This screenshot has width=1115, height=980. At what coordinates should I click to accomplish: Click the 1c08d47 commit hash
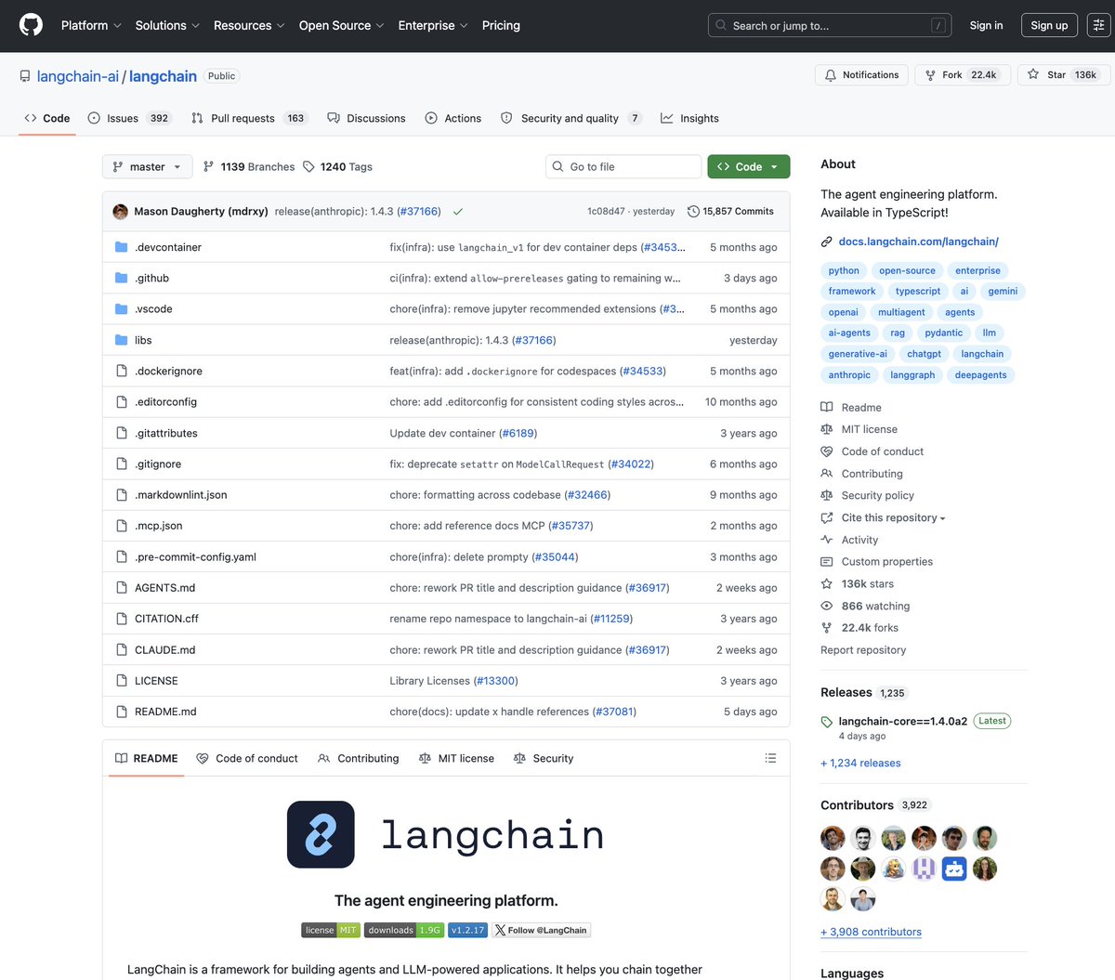click(x=606, y=212)
